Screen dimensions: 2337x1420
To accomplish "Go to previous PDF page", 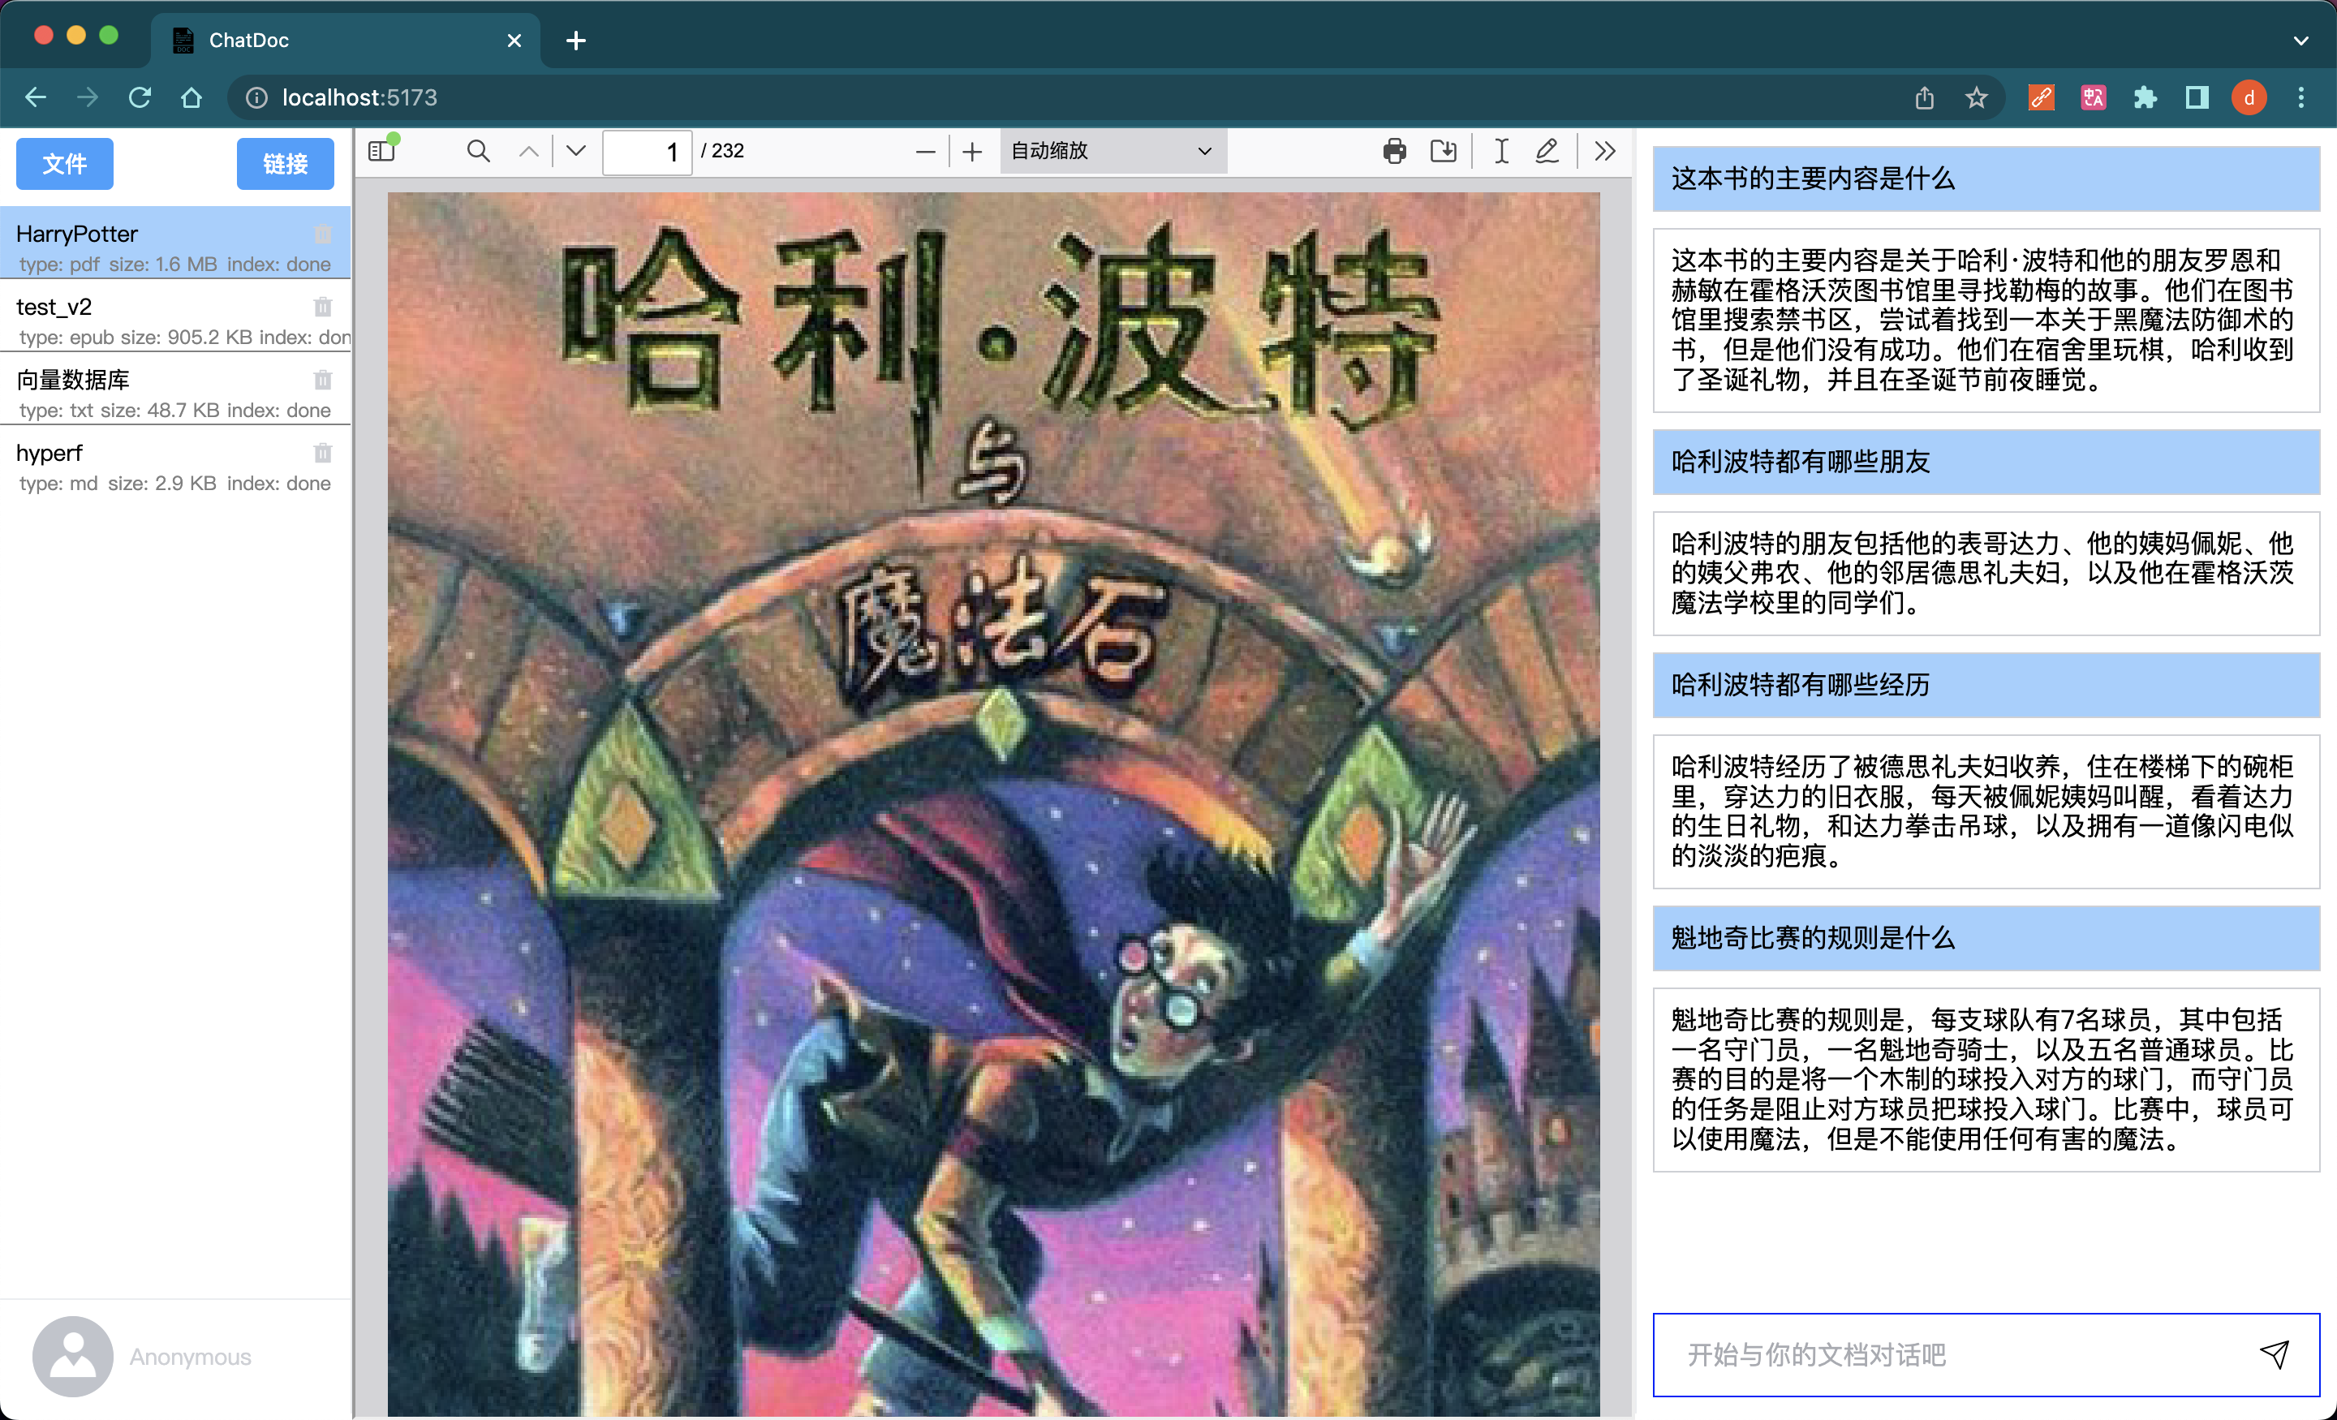I will pos(529,151).
